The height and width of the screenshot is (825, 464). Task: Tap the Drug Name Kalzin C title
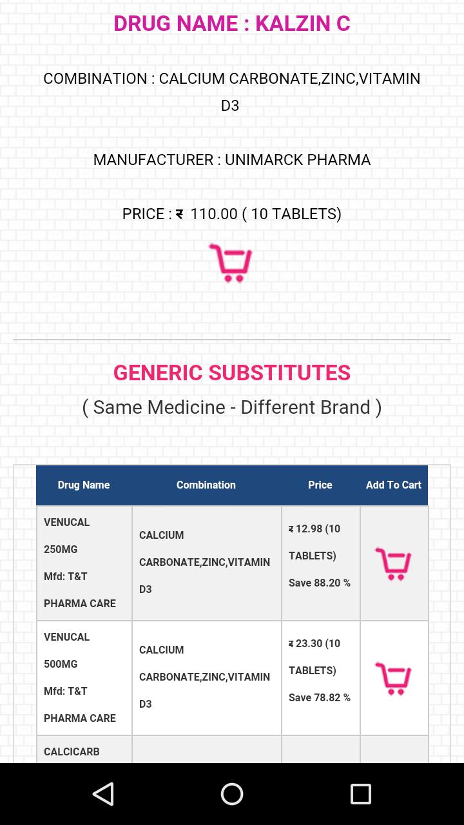point(232,23)
